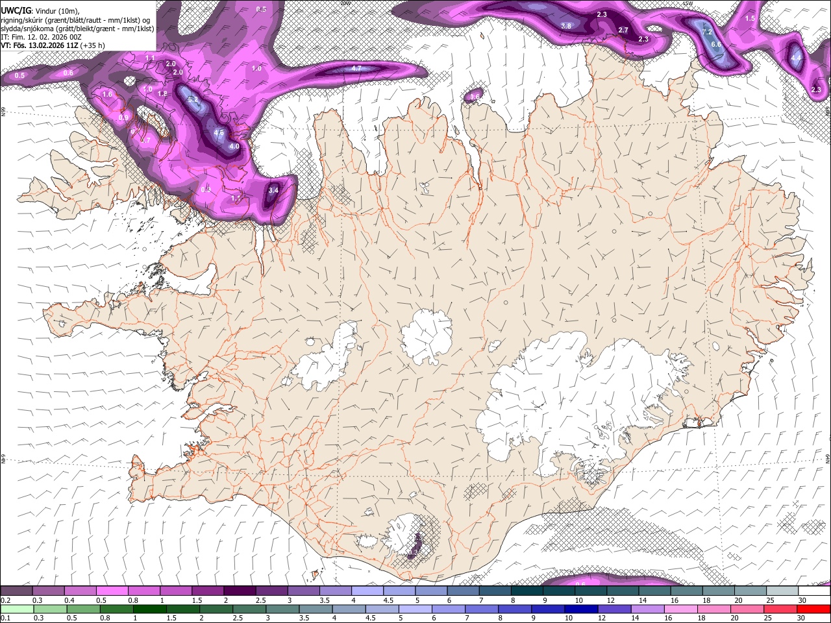Select the 'rigning/skúrir' description line
This screenshot has width=831, height=623.
[75, 20]
